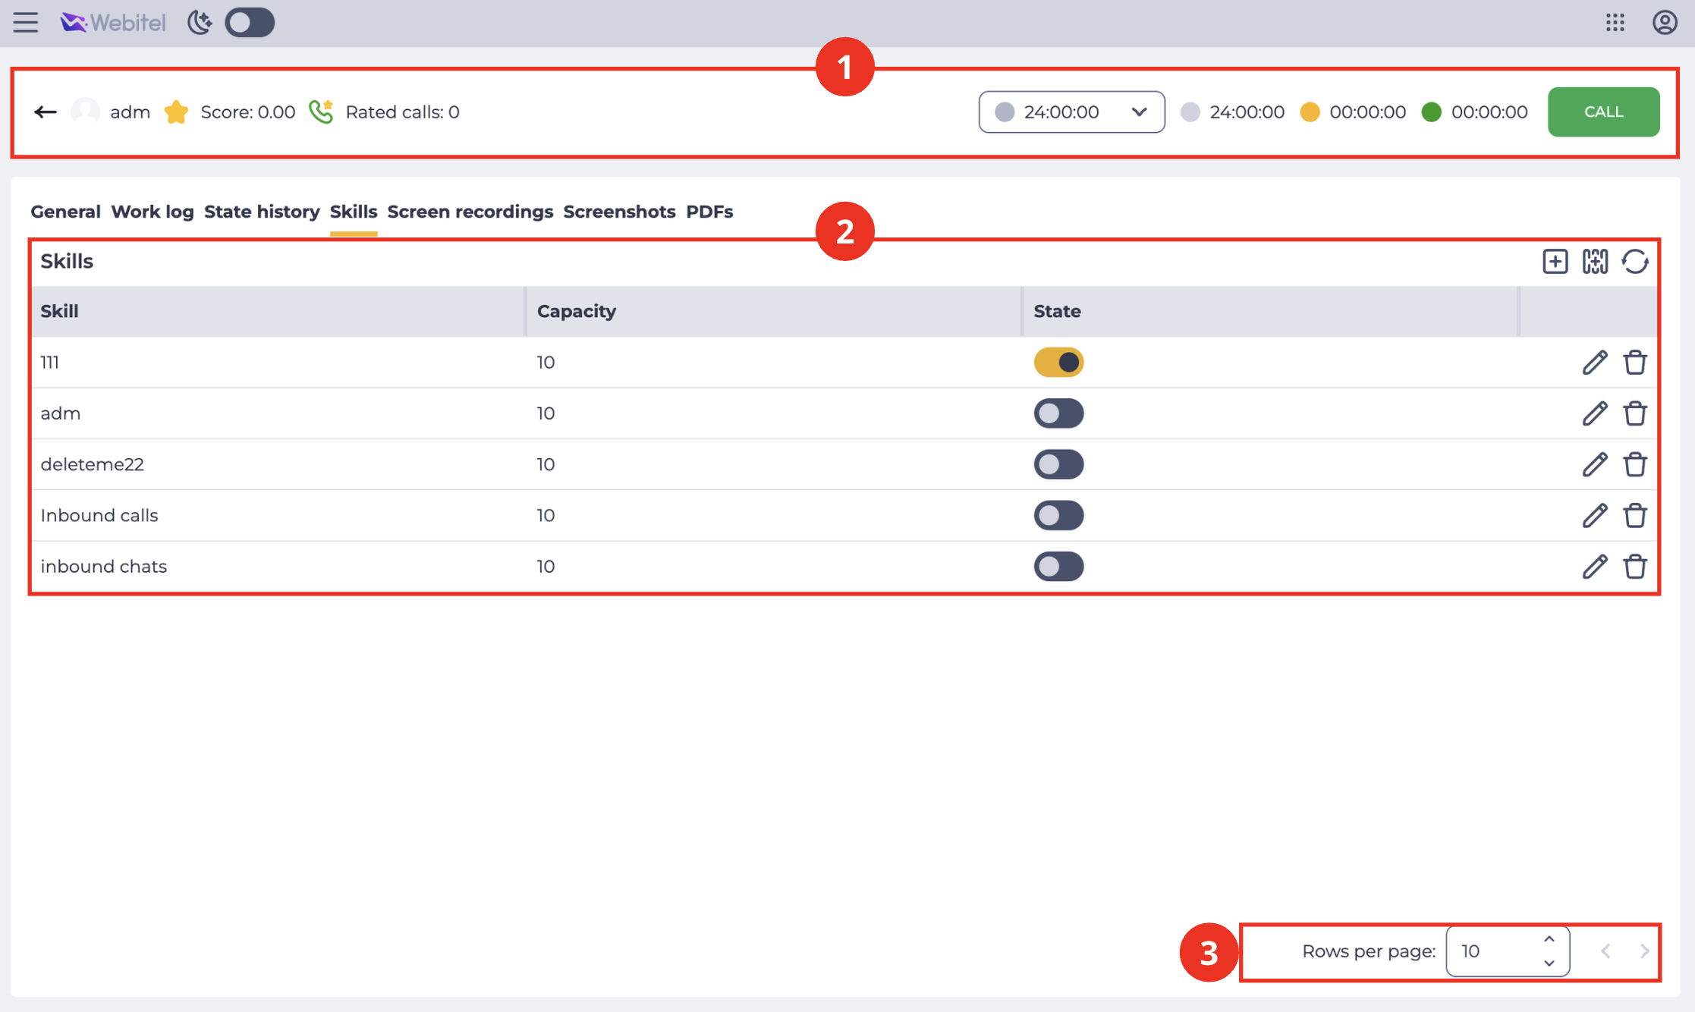The width and height of the screenshot is (1695, 1012).
Task: Click the Rows per page input field
Action: [x=1508, y=951]
